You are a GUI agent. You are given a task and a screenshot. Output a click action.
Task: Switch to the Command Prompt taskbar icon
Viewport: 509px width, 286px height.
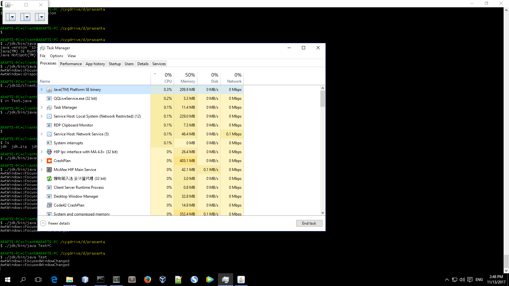click(x=101, y=280)
